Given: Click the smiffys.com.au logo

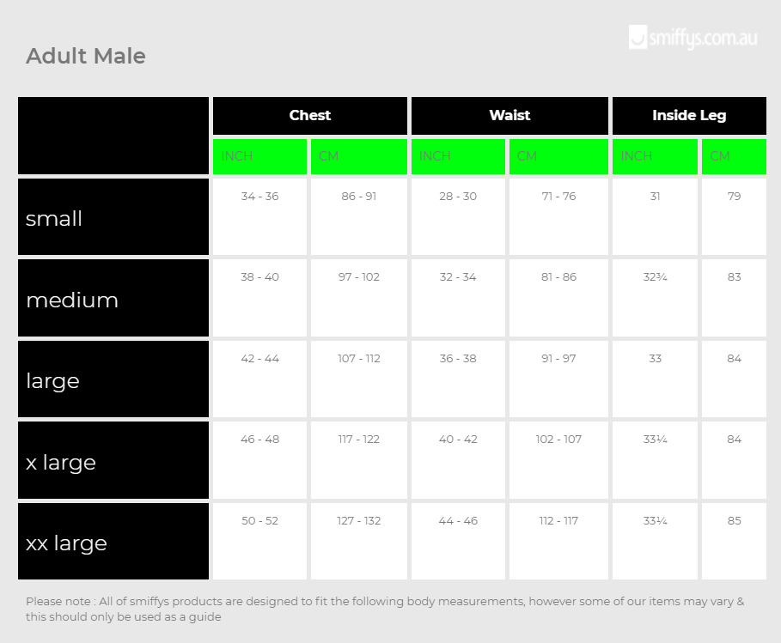Looking at the screenshot, I should tap(693, 38).
